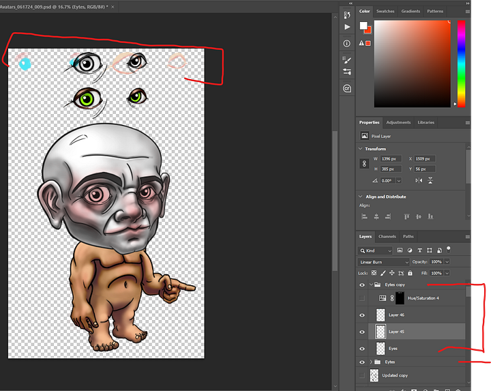The width and height of the screenshot is (491, 391).
Task: Collapse the Eytes copy group
Action: 371,285
